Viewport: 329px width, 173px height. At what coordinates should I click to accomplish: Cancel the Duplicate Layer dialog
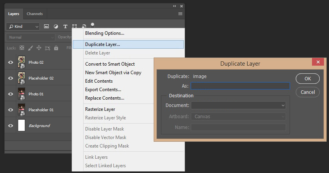click(308, 92)
